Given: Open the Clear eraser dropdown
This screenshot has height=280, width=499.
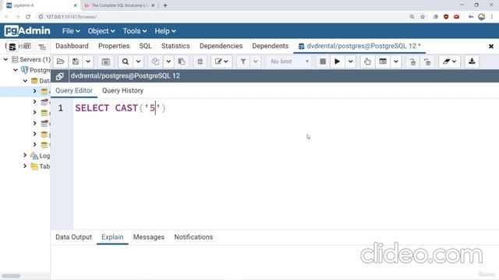Looking at the screenshot, I should click(449, 61).
